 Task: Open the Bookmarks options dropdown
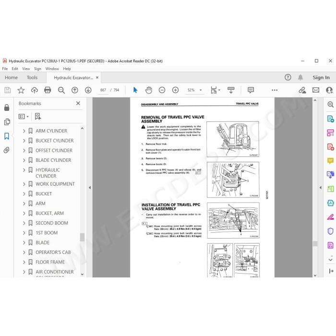[x=24, y=116]
